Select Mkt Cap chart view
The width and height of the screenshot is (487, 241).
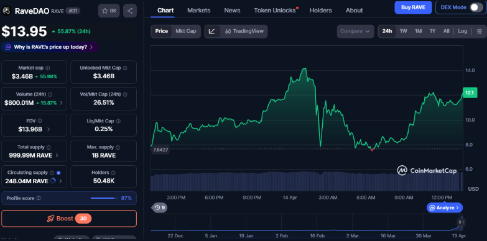(x=186, y=31)
